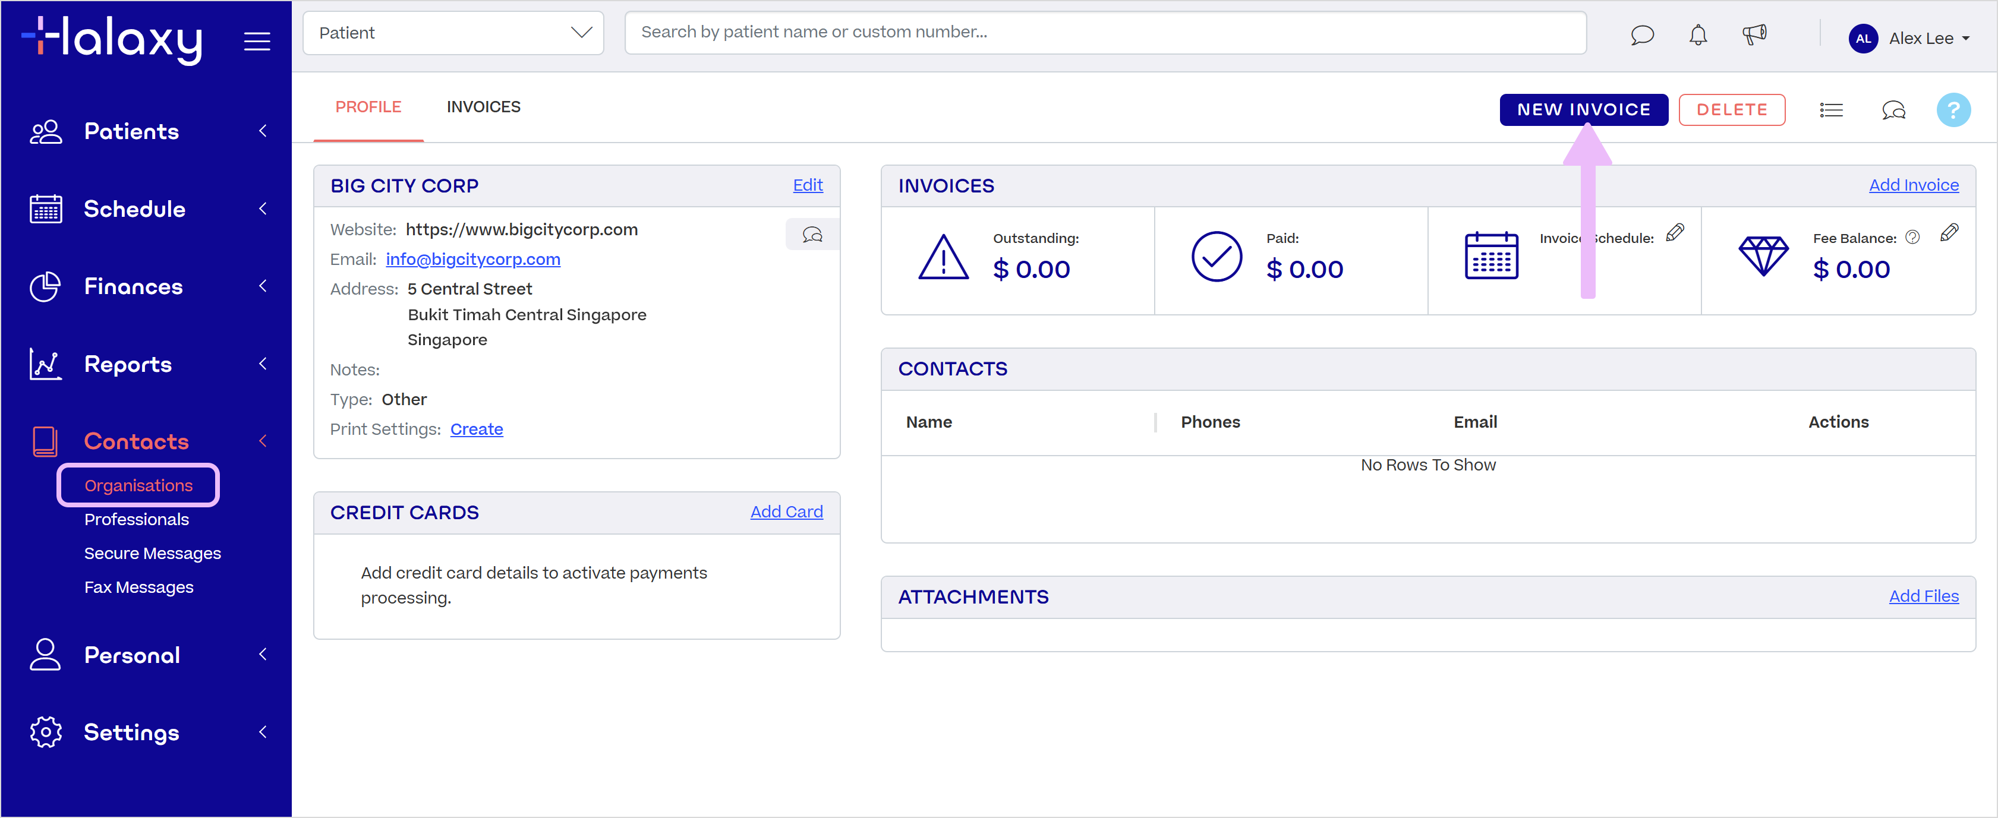Screen dimensions: 1998x818
Task: Expand the Patients menu chevron
Action: [263, 131]
